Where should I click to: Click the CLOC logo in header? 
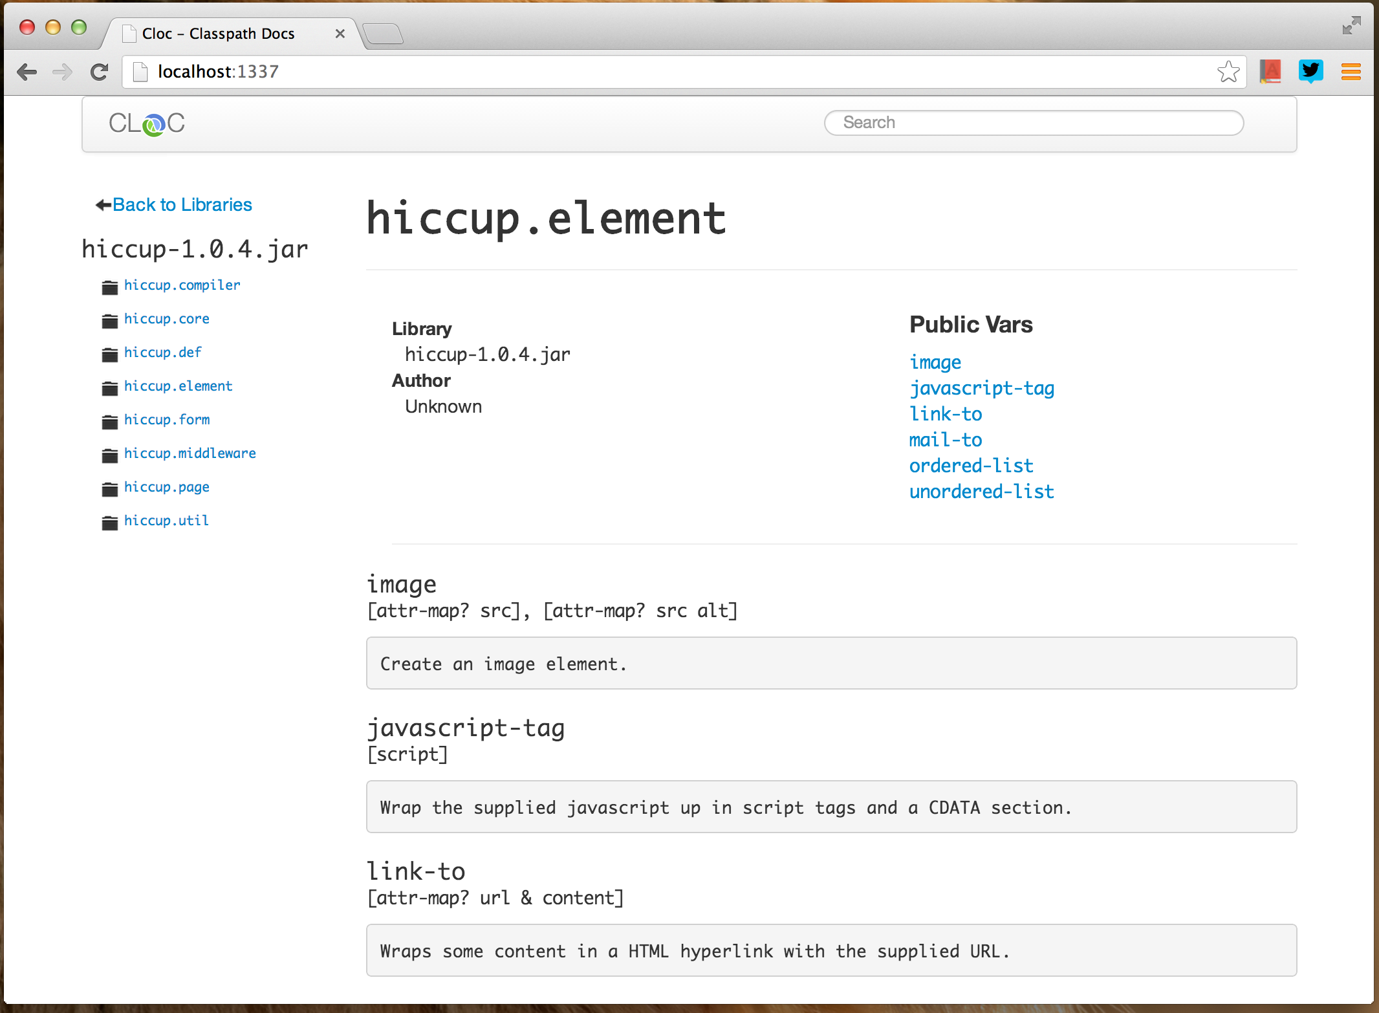click(147, 124)
